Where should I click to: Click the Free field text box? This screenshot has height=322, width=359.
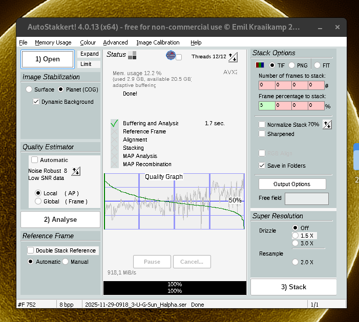pos(306,198)
